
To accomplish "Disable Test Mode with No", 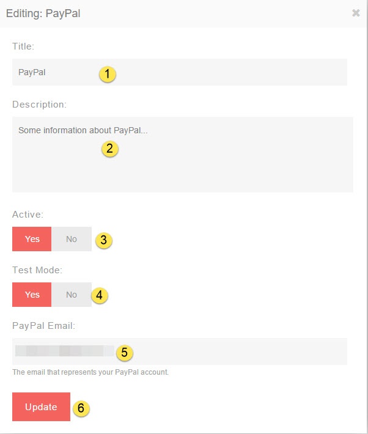I will click(x=72, y=295).
